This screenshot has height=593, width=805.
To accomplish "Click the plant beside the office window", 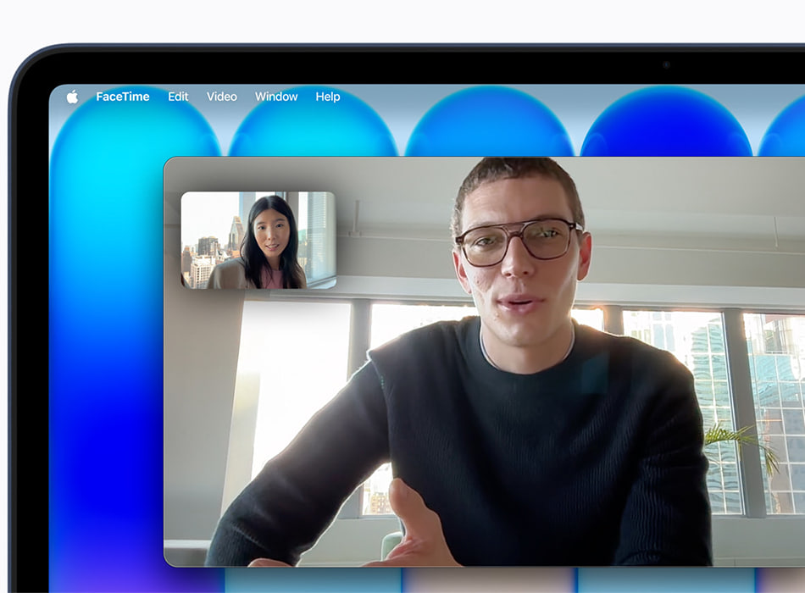I will pos(739,442).
